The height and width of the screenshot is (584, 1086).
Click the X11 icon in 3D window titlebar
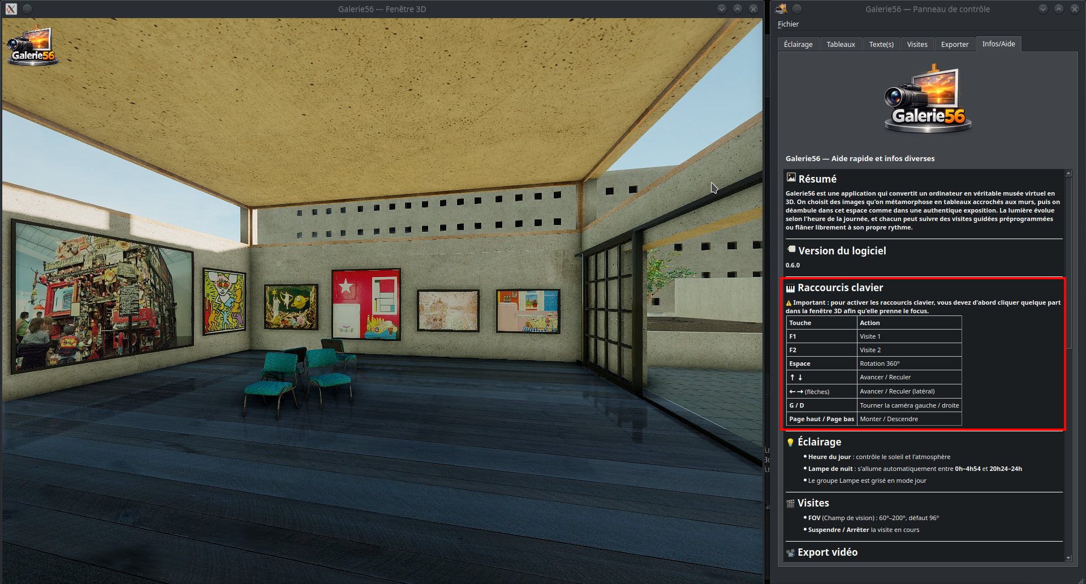[11, 9]
